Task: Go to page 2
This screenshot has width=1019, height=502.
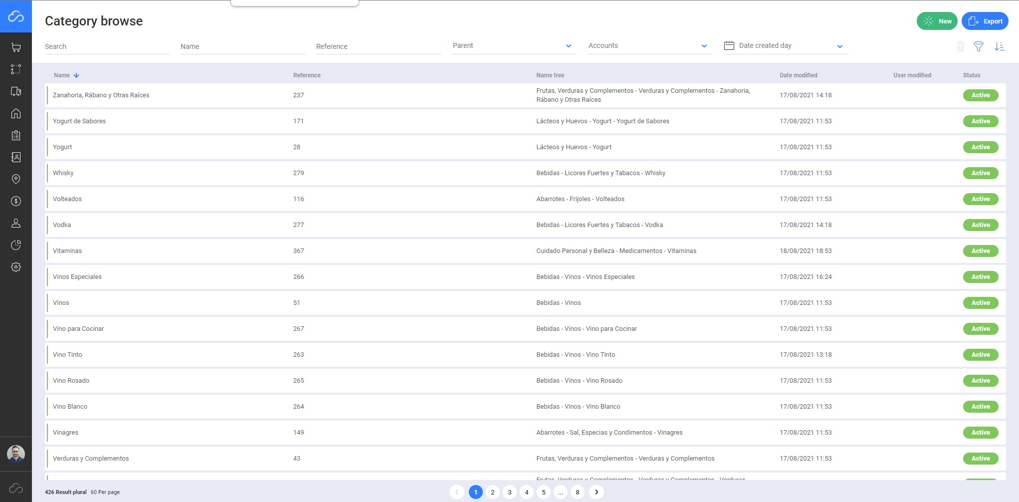Action: pos(493,492)
